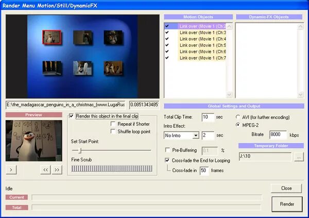Click the 0.0851343485 value field
Image resolution: width=309 pixels, height=218 pixels.
[144, 105]
